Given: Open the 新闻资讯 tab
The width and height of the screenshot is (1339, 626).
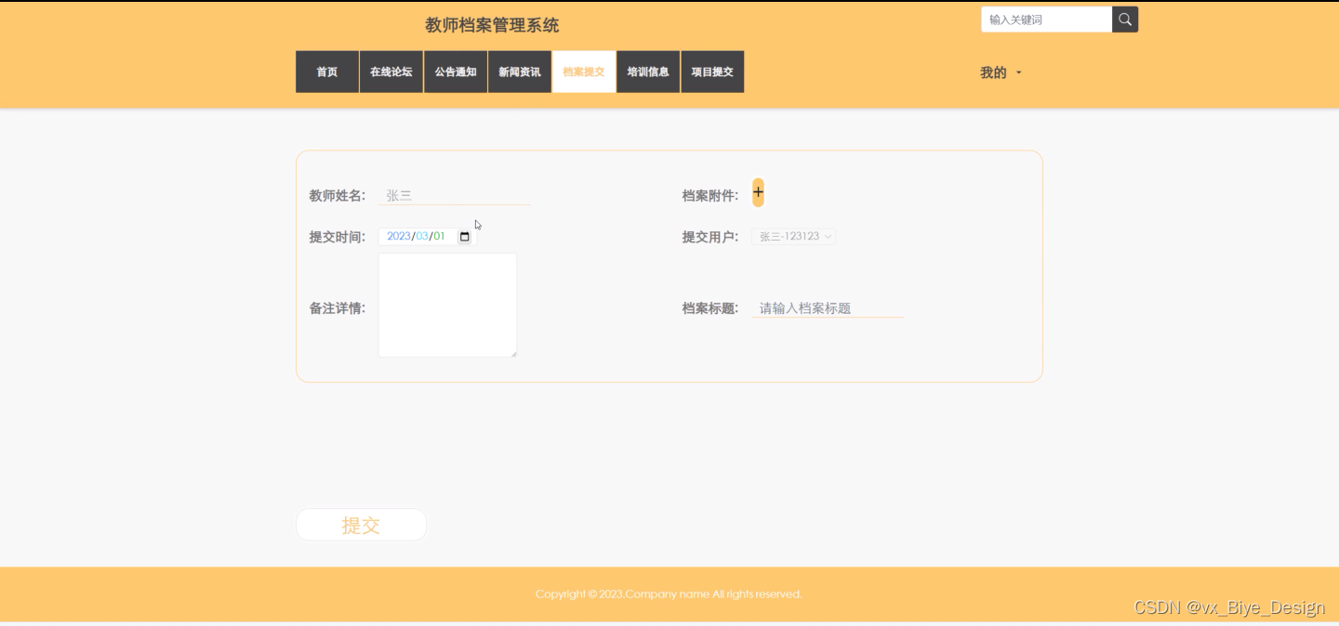Looking at the screenshot, I should point(520,72).
